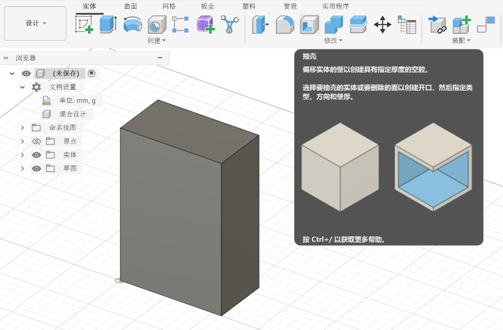This screenshot has width=503, height=330.
Task: Open the 装配 dropdown menu
Action: click(461, 41)
